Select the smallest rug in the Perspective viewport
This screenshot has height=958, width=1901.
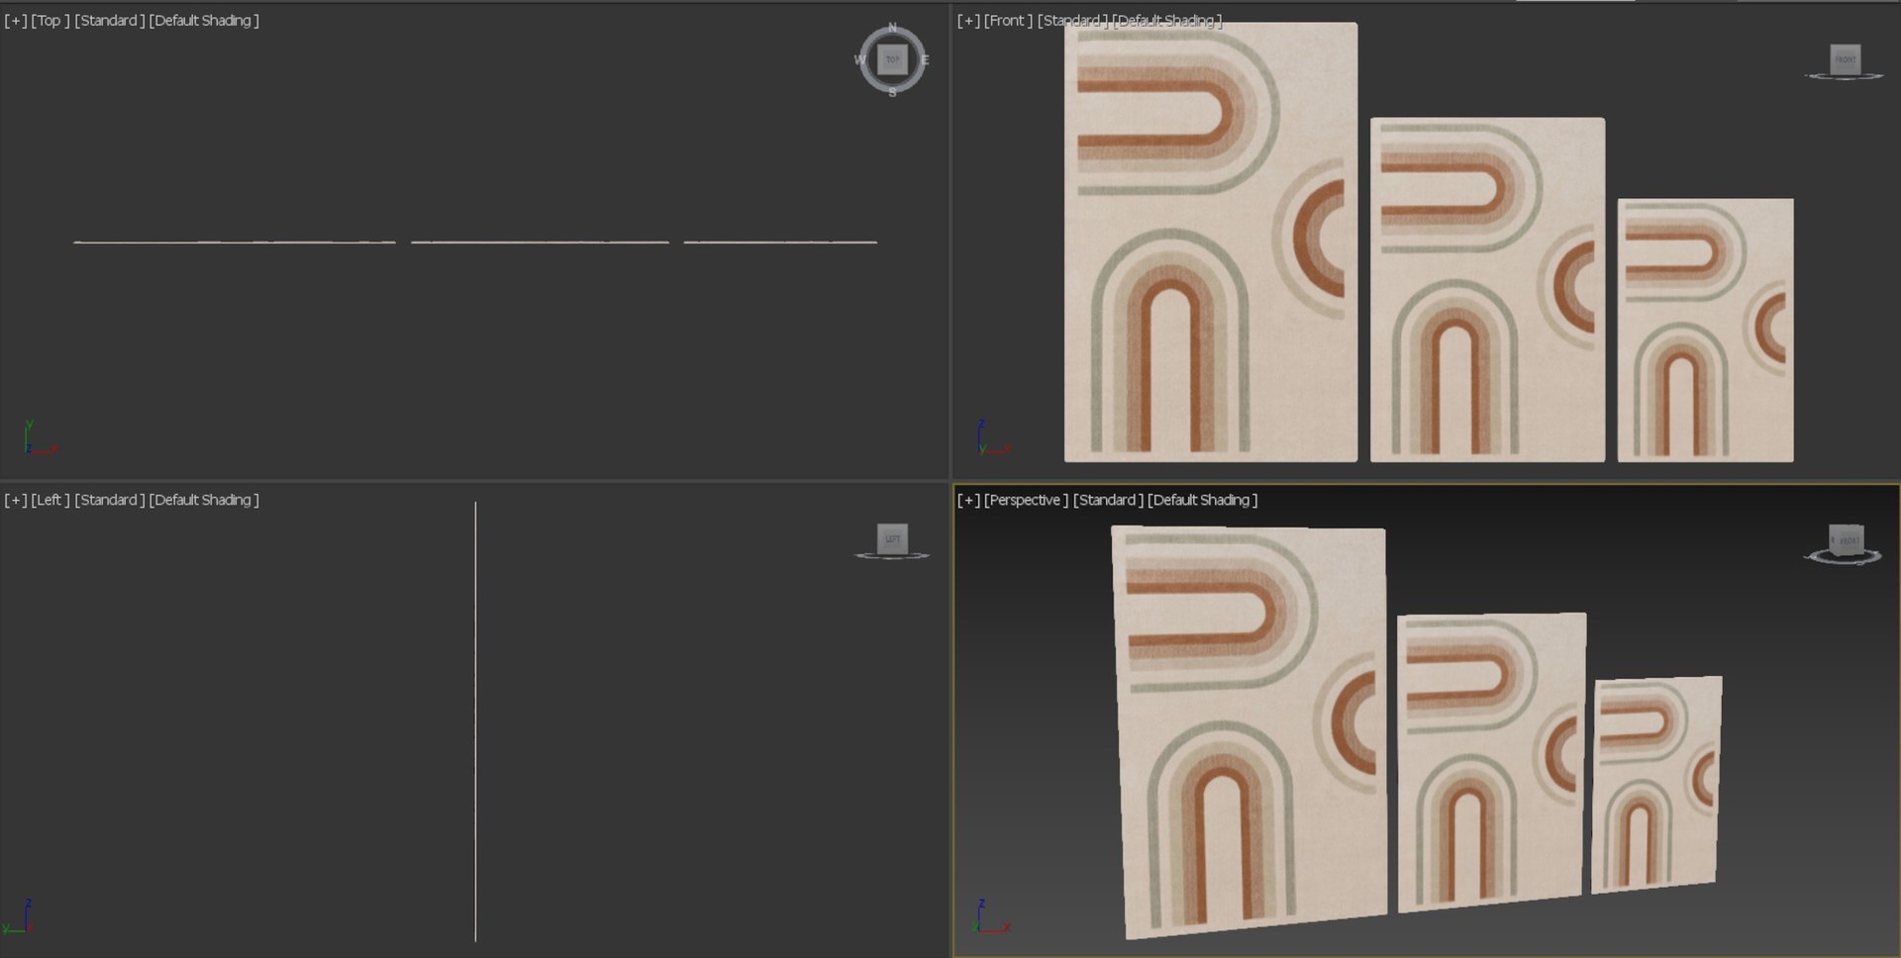pyautogui.click(x=1655, y=785)
